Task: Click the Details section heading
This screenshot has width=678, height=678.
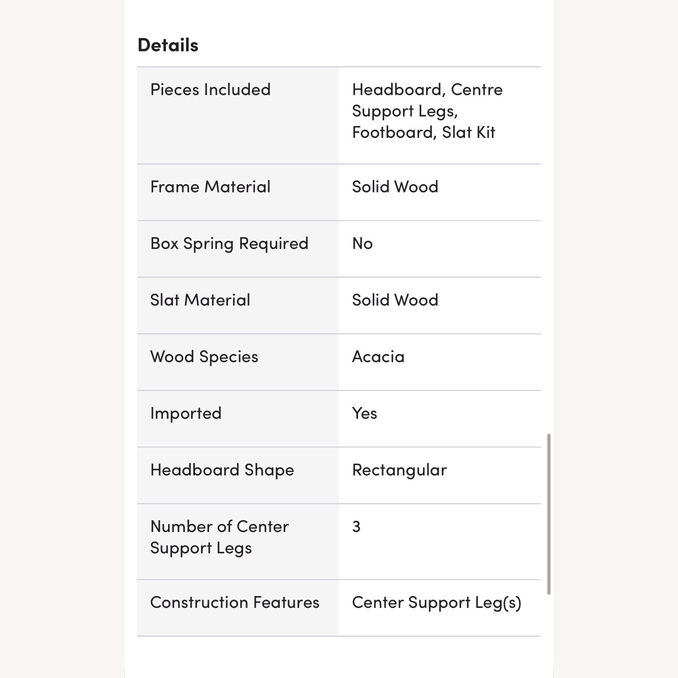Action: click(168, 45)
